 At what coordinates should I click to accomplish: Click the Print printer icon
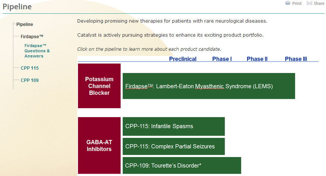tap(287, 3)
